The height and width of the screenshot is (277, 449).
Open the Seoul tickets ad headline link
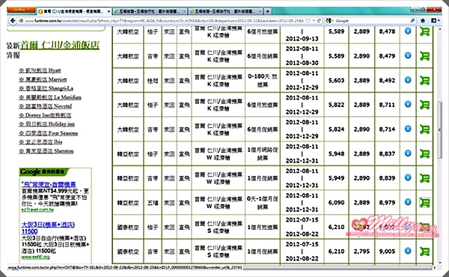click(x=49, y=184)
